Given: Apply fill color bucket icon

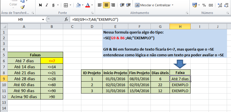Looking at the screenshot, I should pyautogui.click(x=78, y=5).
